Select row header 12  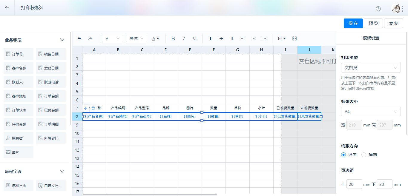click(77, 150)
